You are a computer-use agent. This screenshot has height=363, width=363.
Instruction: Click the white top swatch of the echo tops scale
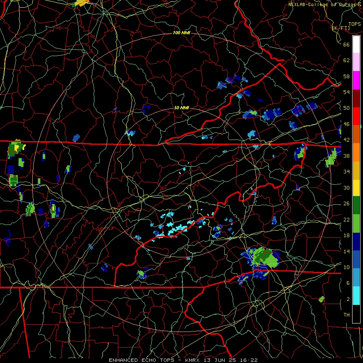tap(356, 44)
